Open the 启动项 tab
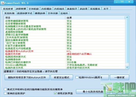 [84, 9]
